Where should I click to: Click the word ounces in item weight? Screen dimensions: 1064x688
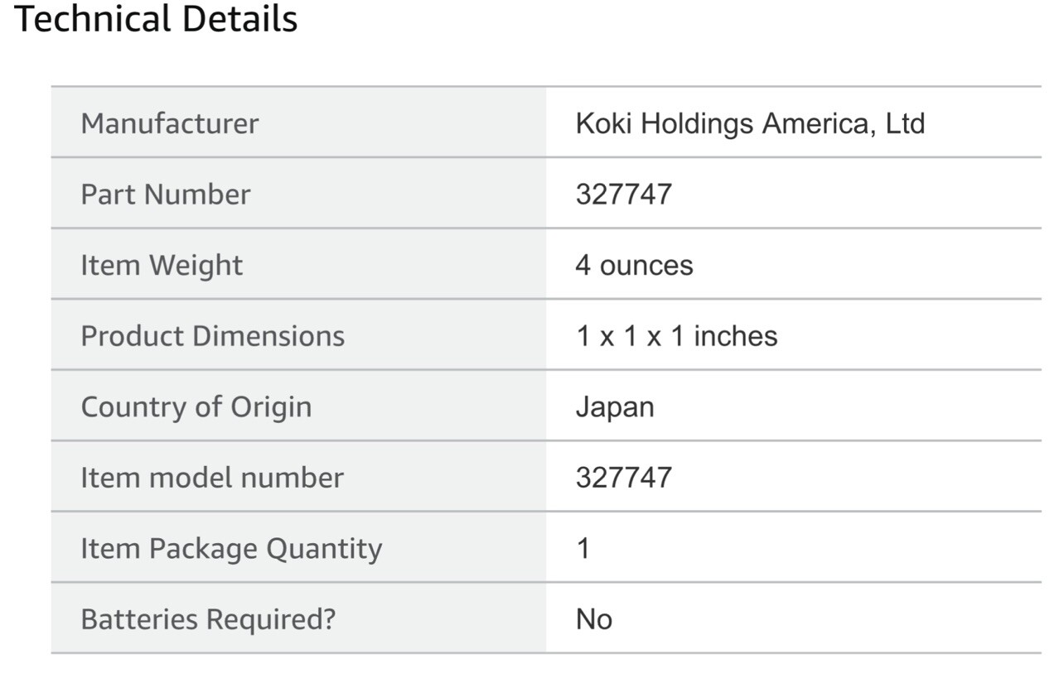646,267
